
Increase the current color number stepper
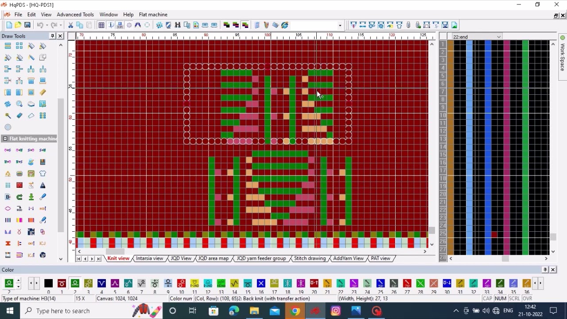tap(18, 280)
